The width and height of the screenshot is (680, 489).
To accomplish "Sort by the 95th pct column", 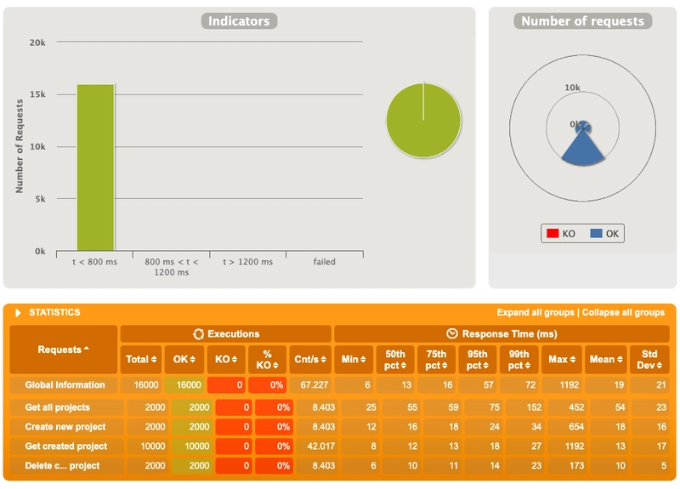I will [x=479, y=360].
